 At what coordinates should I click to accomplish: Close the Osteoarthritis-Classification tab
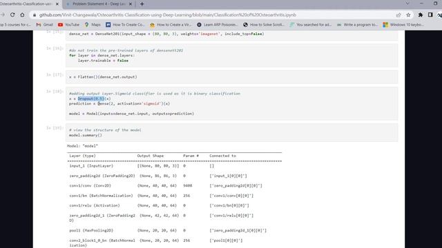(x=57, y=4)
